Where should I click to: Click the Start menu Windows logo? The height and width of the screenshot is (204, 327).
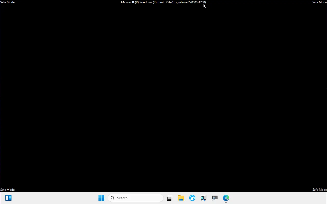click(101, 198)
